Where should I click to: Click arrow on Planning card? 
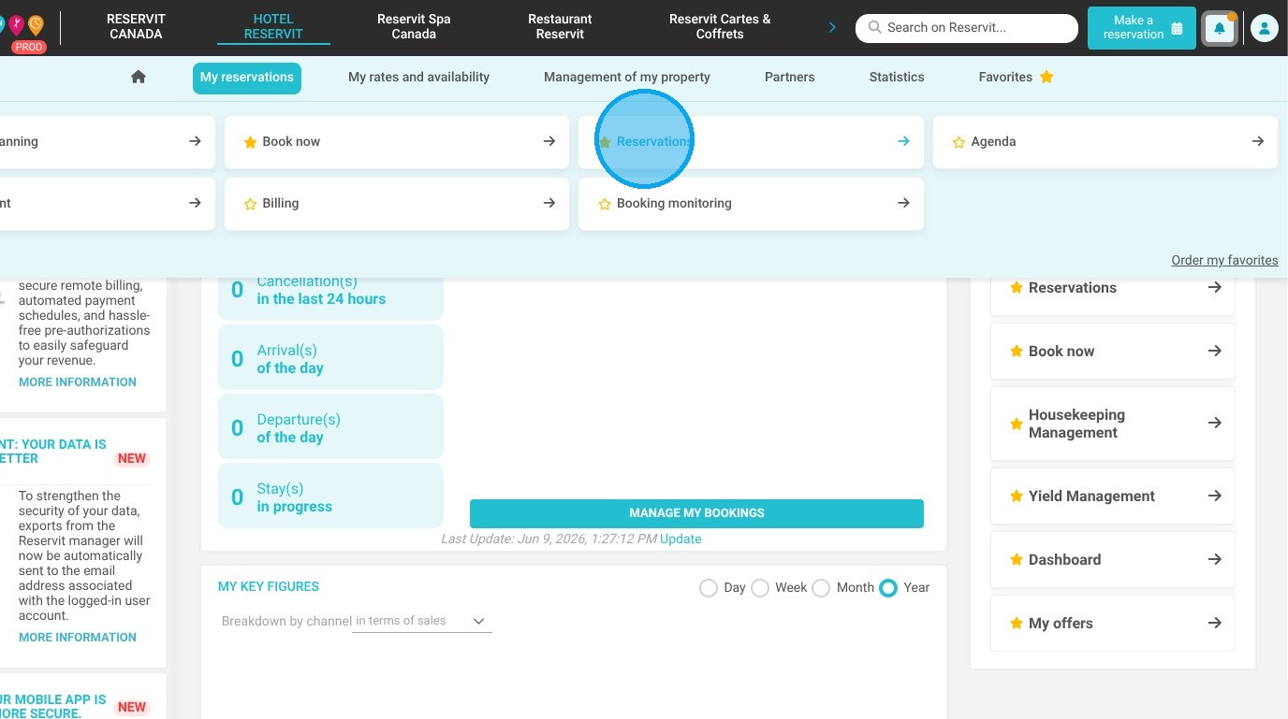coord(195,141)
